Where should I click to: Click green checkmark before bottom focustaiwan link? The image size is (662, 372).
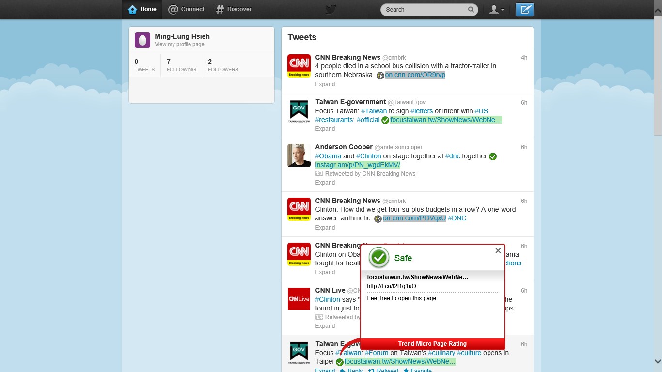coord(340,362)
